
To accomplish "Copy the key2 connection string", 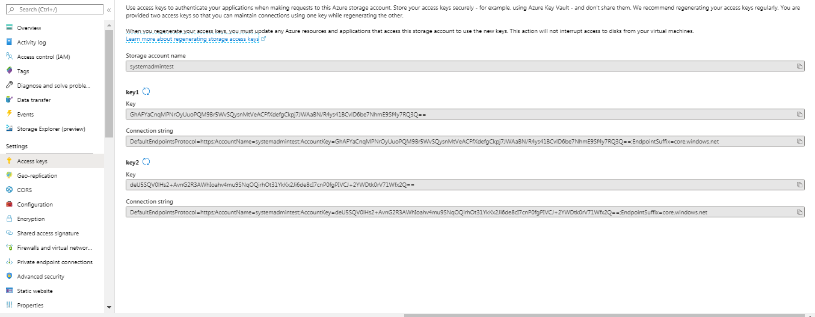I will click(799, 213).
